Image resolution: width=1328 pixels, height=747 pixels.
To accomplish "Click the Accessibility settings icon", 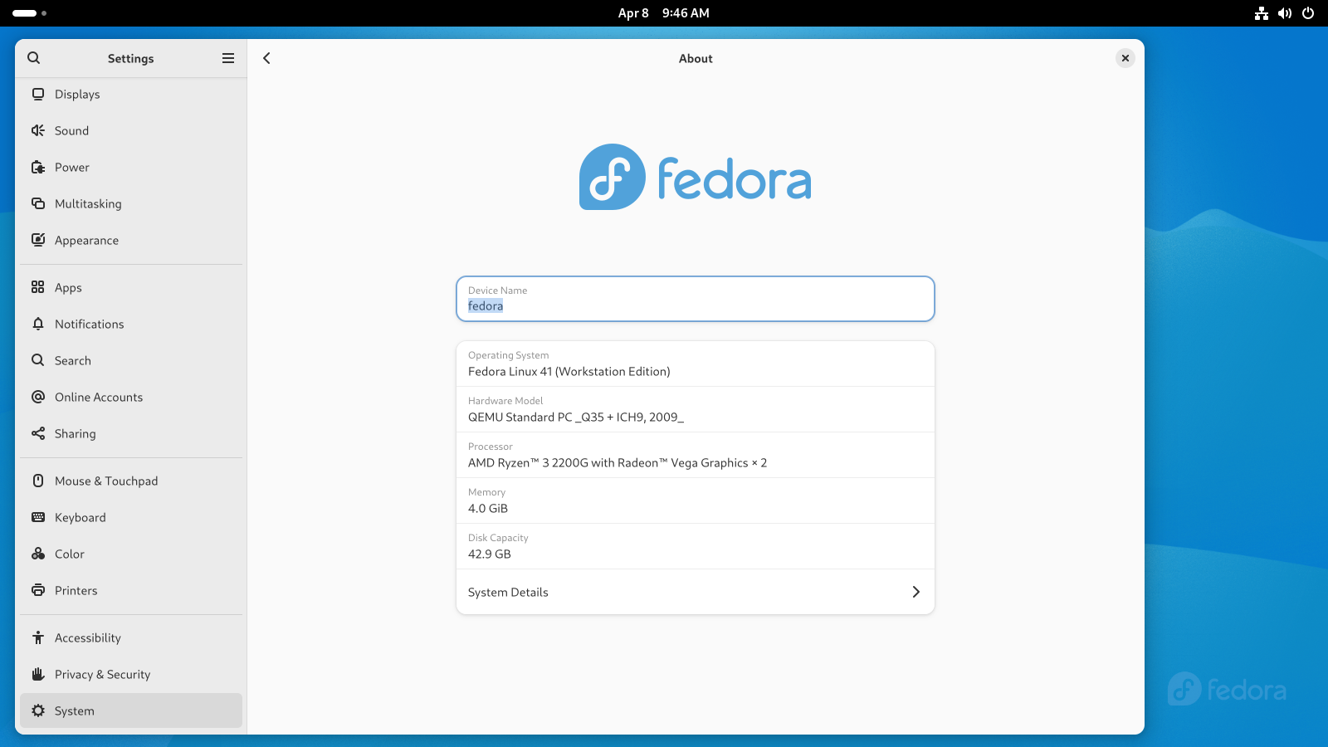I will coord(38,637).
